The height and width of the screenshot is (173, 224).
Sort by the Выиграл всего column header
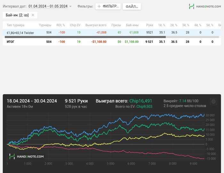96,25
